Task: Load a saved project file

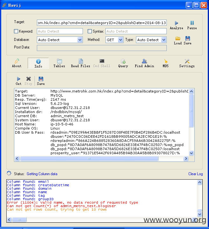Action: coord(178,41)
